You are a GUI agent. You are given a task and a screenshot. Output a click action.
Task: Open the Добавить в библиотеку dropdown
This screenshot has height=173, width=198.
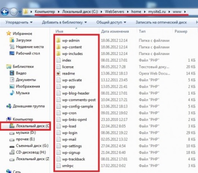point(64,22)
